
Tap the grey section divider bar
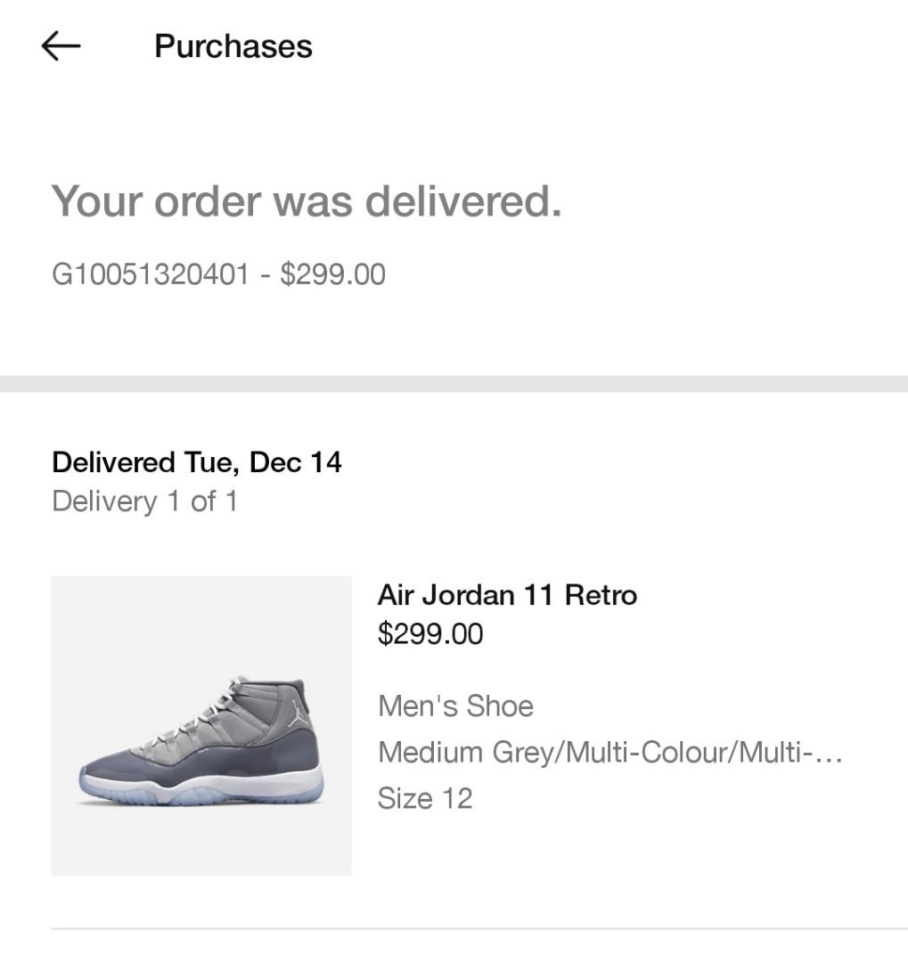[454, 384]
